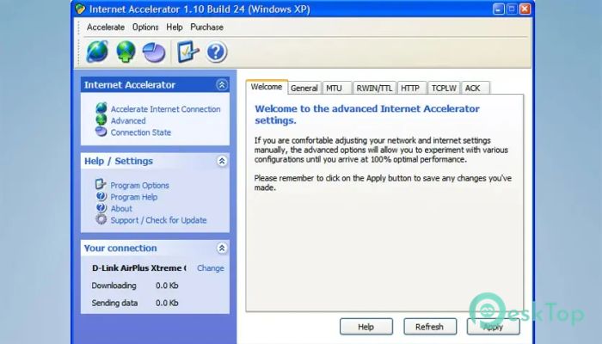Open the Purchase menu

(x=207, y=28)
